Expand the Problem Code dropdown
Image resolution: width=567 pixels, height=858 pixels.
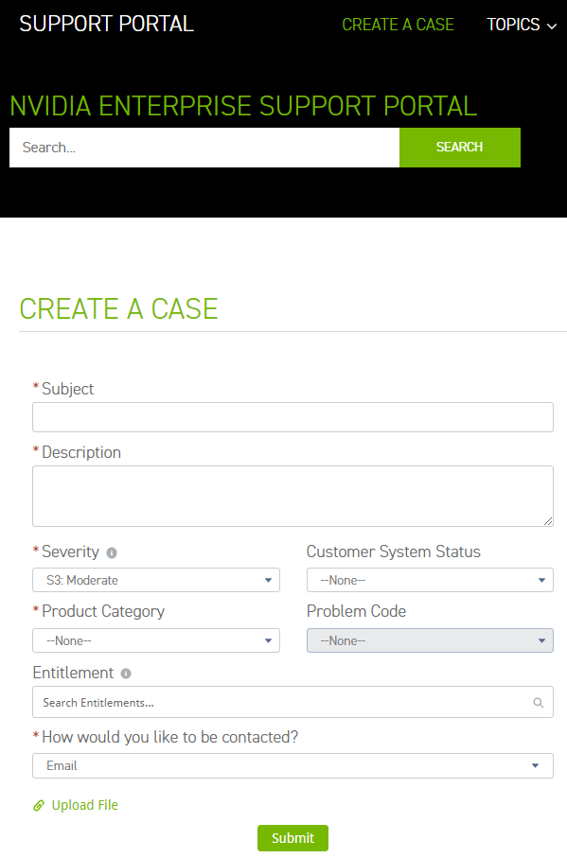tap(430, 640)
